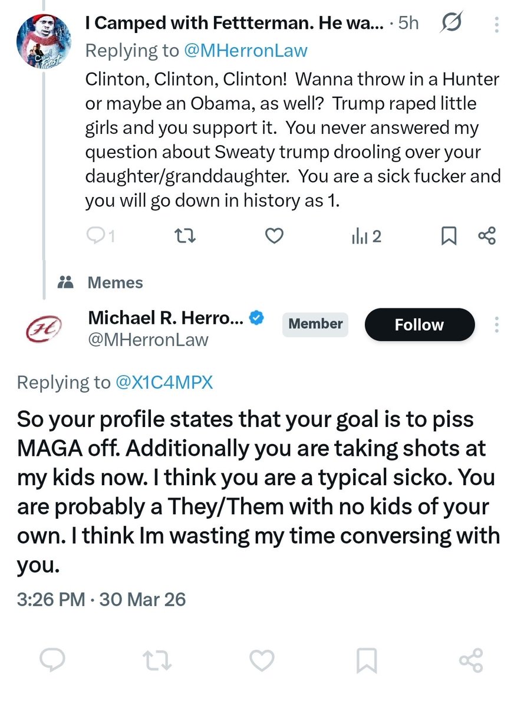Screen dimensions: 524x707
Task: Open the top commenter's avatar
Action: [x=44, y=41]
